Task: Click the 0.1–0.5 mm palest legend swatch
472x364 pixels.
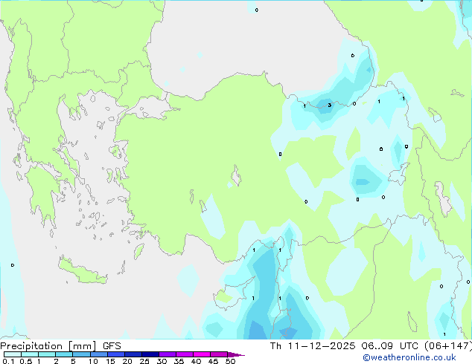Action: (x=13, y=354)
